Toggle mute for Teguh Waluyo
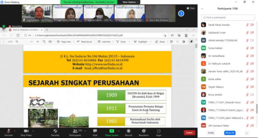Screen dimensions: 258x138 247,87
